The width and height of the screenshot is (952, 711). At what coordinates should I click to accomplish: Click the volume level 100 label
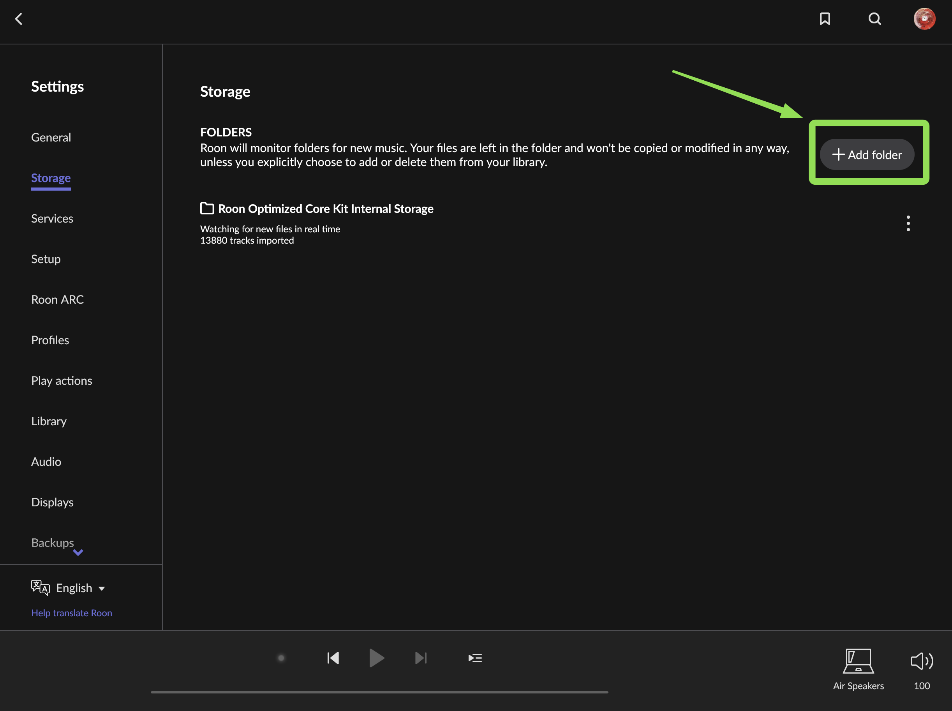click(x=922, y=686)
